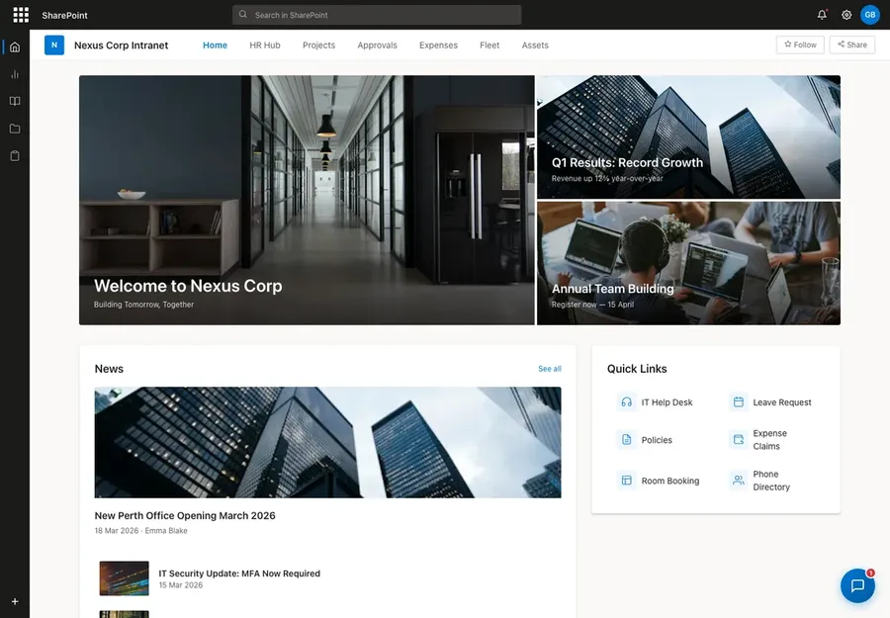
Task: Click the Quick Links heading
Action: coord(637,369)
